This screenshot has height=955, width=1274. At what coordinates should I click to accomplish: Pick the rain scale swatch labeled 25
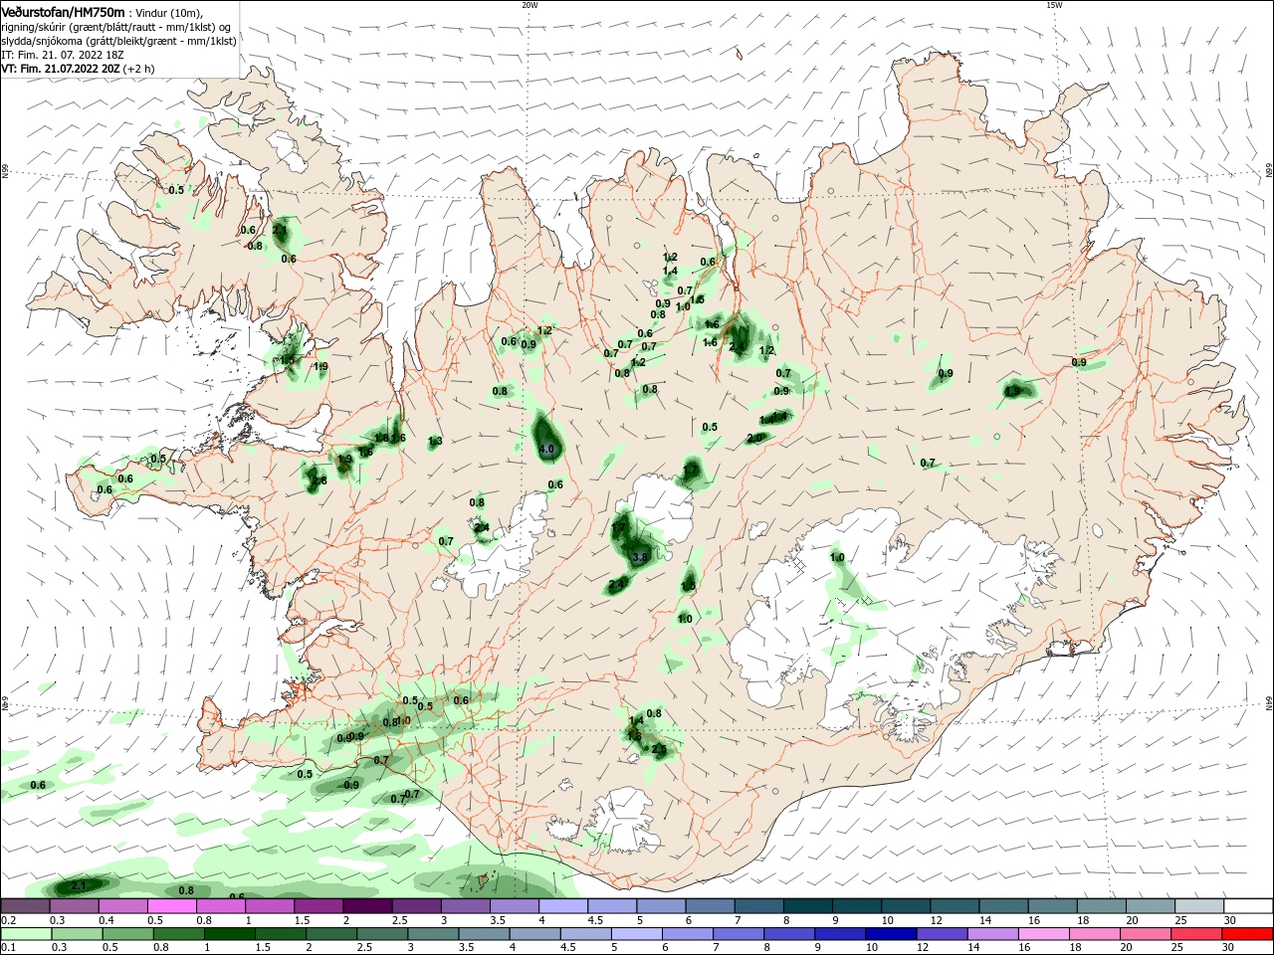pyautogui.click(x=1194, y=934)
